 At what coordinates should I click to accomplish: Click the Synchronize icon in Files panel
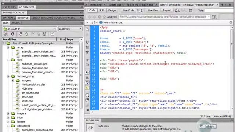click(x=44, y=34)
